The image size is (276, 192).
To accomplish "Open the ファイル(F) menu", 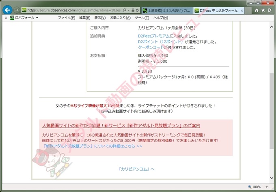I will tap(66, 18).
